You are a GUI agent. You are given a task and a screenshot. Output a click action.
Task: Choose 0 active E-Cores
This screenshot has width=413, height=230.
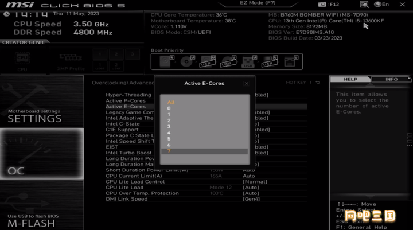tap(204, 108)
